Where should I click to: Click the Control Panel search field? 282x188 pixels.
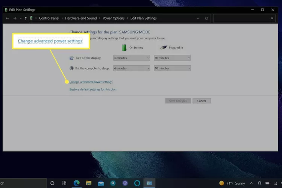[x=244, y=18]
